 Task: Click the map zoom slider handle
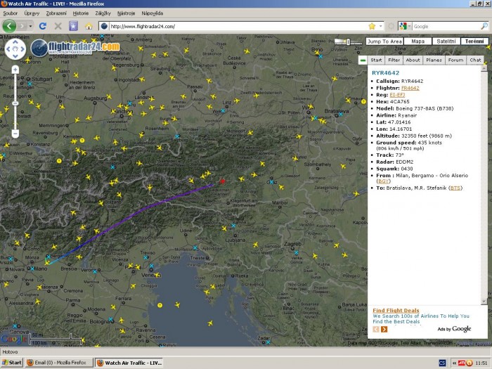pyautogui.click(x=15, y=103)
